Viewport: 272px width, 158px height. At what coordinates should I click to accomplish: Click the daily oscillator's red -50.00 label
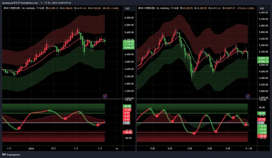tap(262, 136)
